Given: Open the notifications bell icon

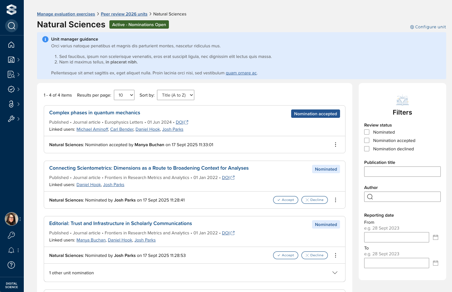Looking at the screenshot, I should pos(11,250).
